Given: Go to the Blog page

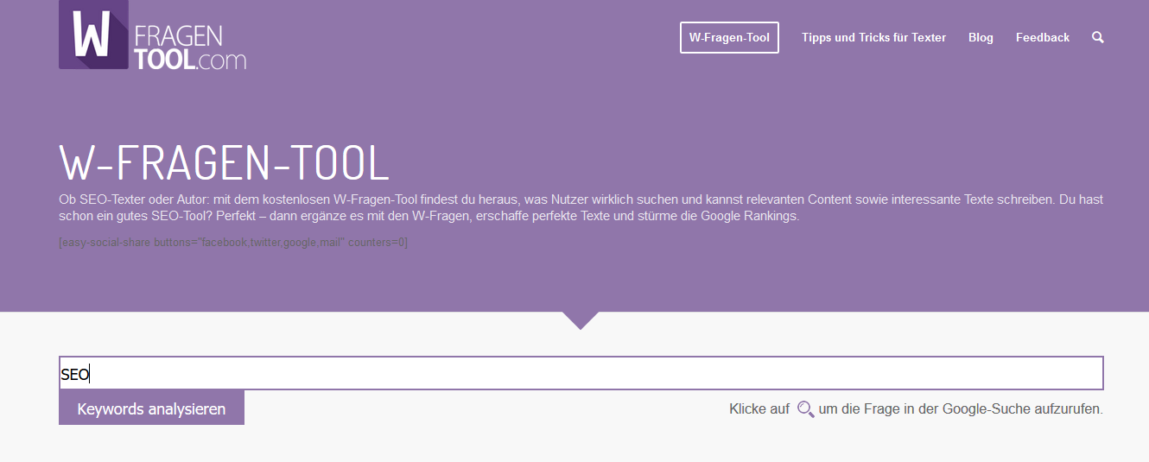Looking at the screenshot, I should [x=981, y=37].
